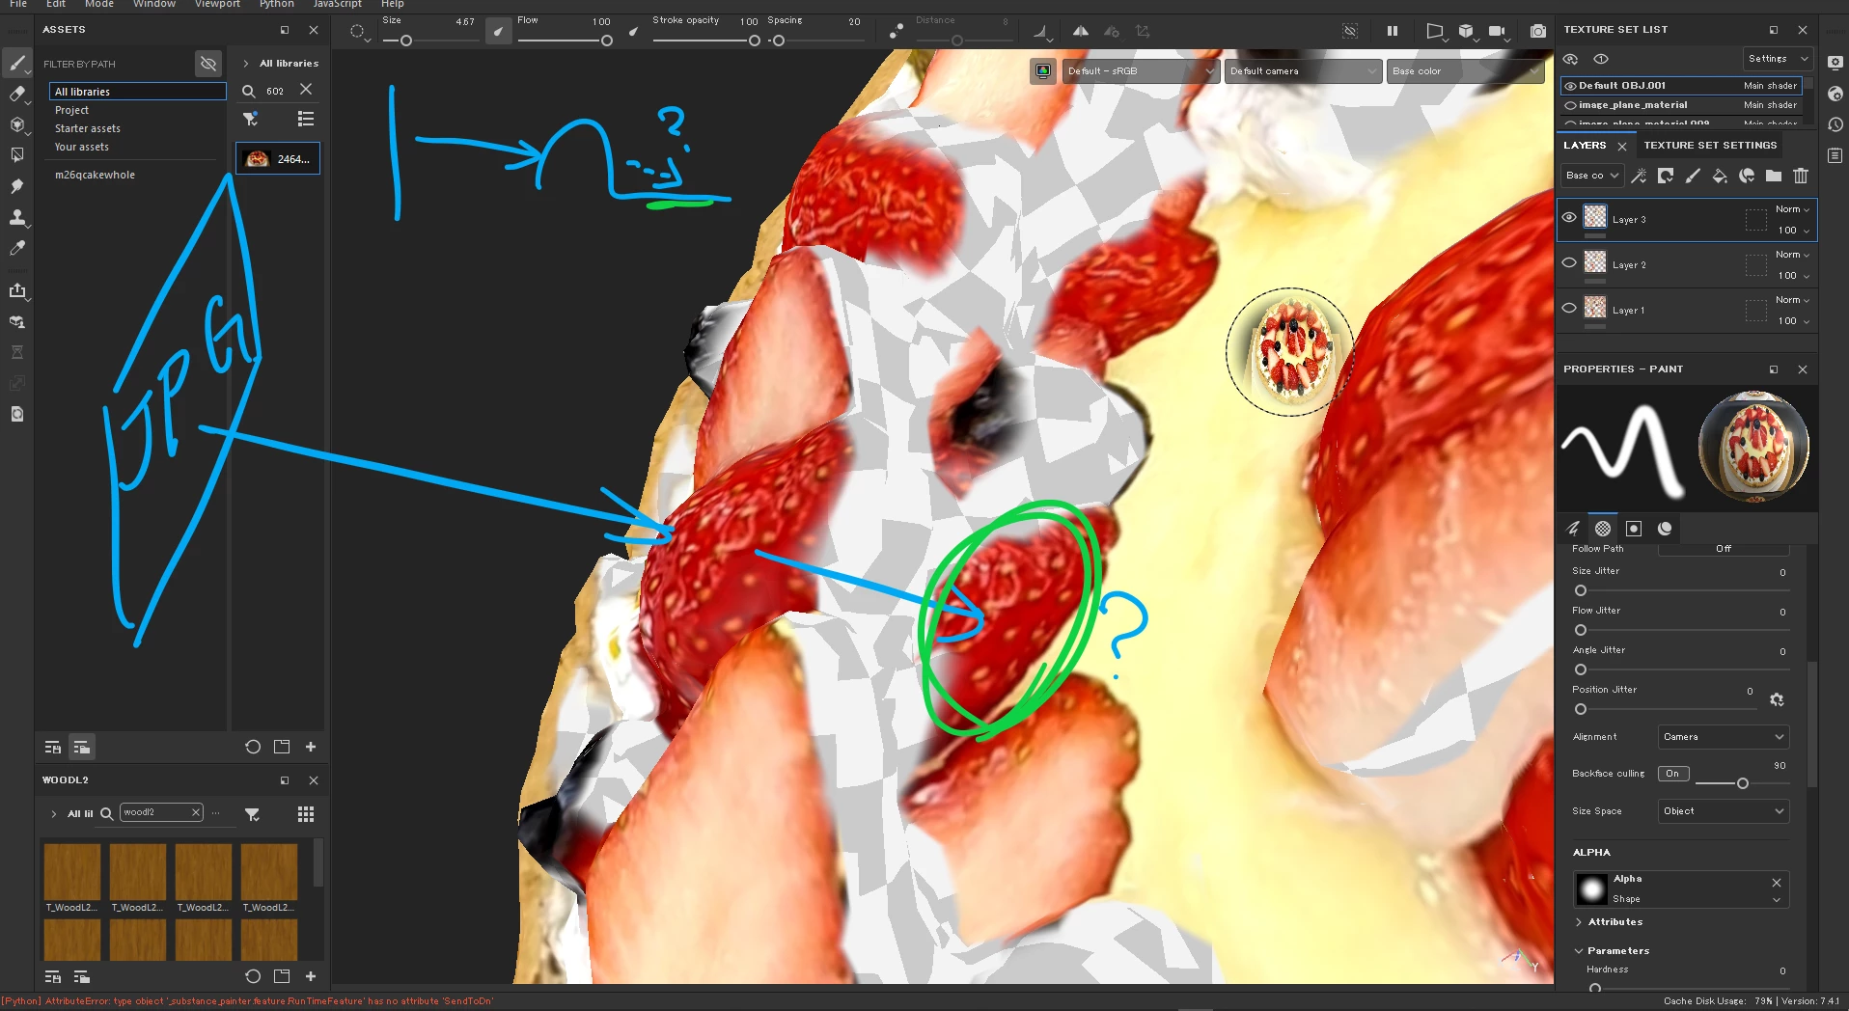
Task: Toggle symmetry in the top toolbar
Action: point(1081,31)
